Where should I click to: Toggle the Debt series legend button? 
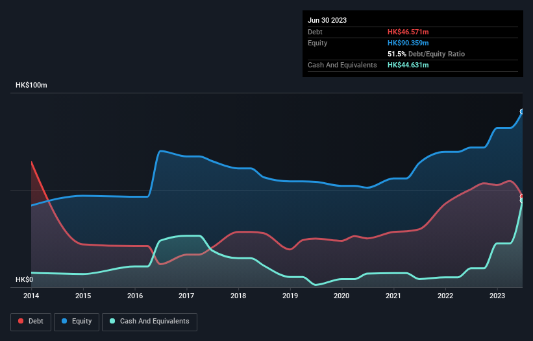point(31,322)
